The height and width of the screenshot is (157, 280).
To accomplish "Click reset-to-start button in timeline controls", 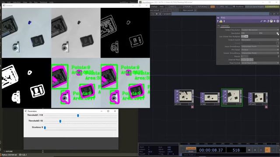I will 249,150.
